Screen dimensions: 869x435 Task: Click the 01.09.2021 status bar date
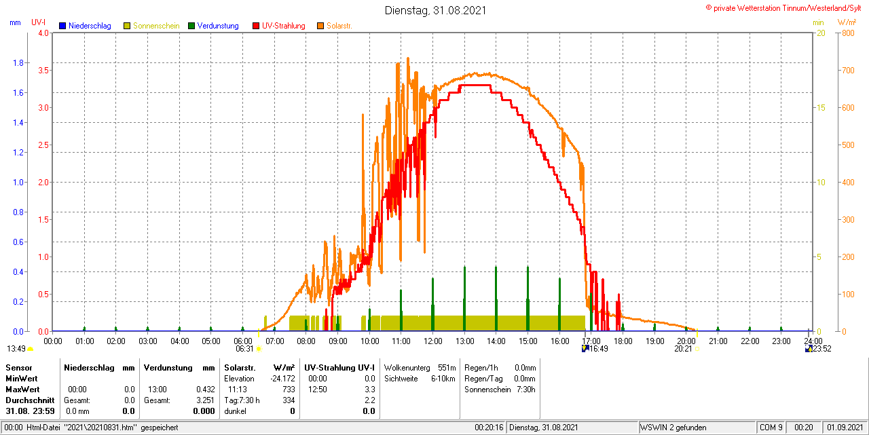pos(843,428)
